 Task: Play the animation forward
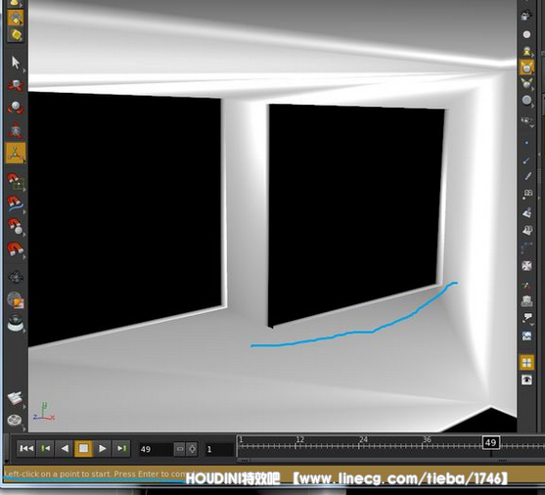point(102,449)
